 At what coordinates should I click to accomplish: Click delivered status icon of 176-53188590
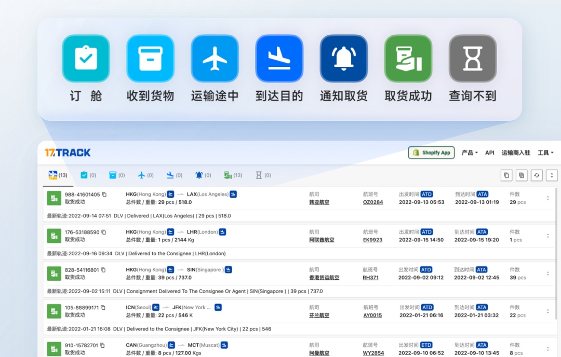[54, 236]
